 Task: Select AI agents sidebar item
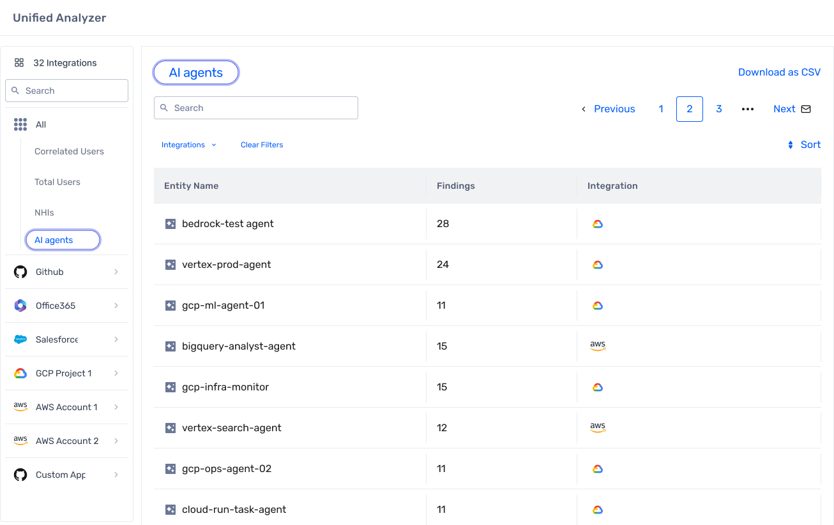63,240
